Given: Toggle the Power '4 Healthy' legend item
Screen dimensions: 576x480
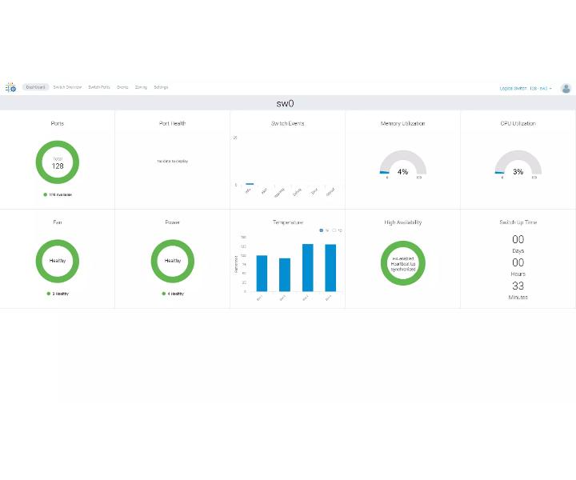Looking at the screenshot, I should click(173, 294).
